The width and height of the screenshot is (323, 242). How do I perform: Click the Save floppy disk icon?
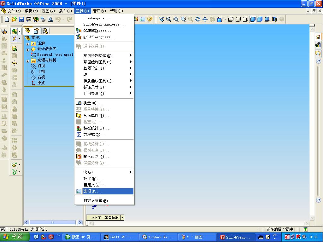coord(21,19)
